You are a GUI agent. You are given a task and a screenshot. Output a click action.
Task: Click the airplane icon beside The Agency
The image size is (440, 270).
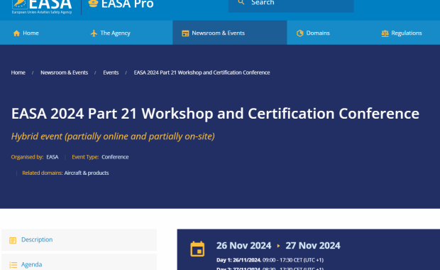click(x=94, y=33)
